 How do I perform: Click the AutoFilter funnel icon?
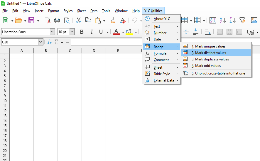pos(242,20)
